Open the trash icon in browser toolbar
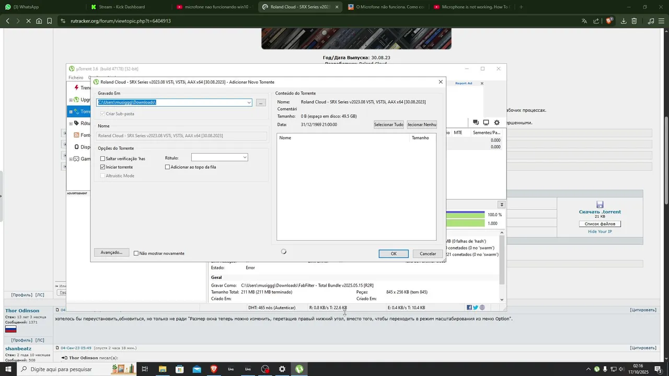The width and height of the screenshot is (669, 376). point(635,21)
